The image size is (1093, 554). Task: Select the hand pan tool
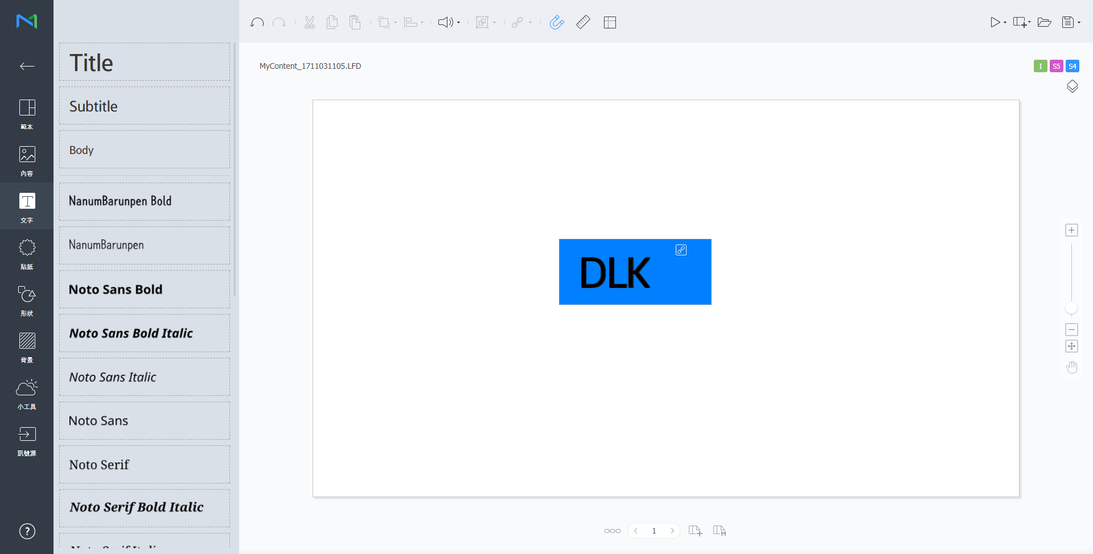pos(1072,367)
